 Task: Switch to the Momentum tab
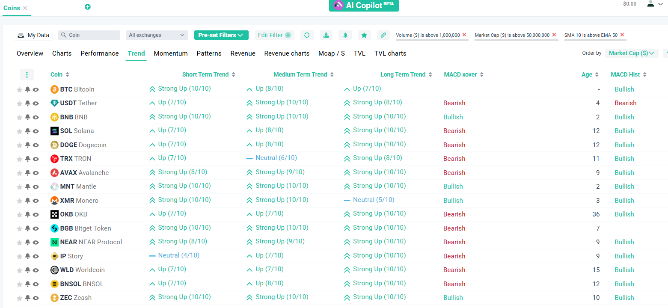(171, 53)
